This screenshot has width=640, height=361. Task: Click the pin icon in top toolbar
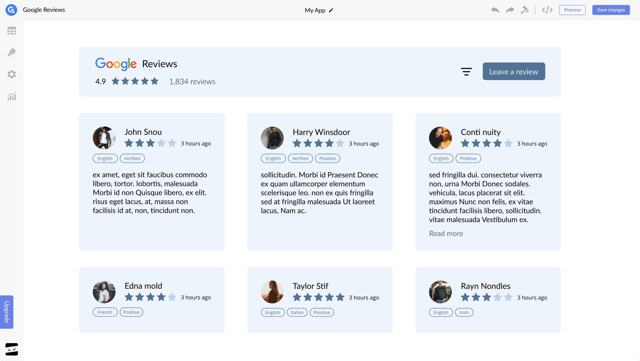click(x=524, y=10)
